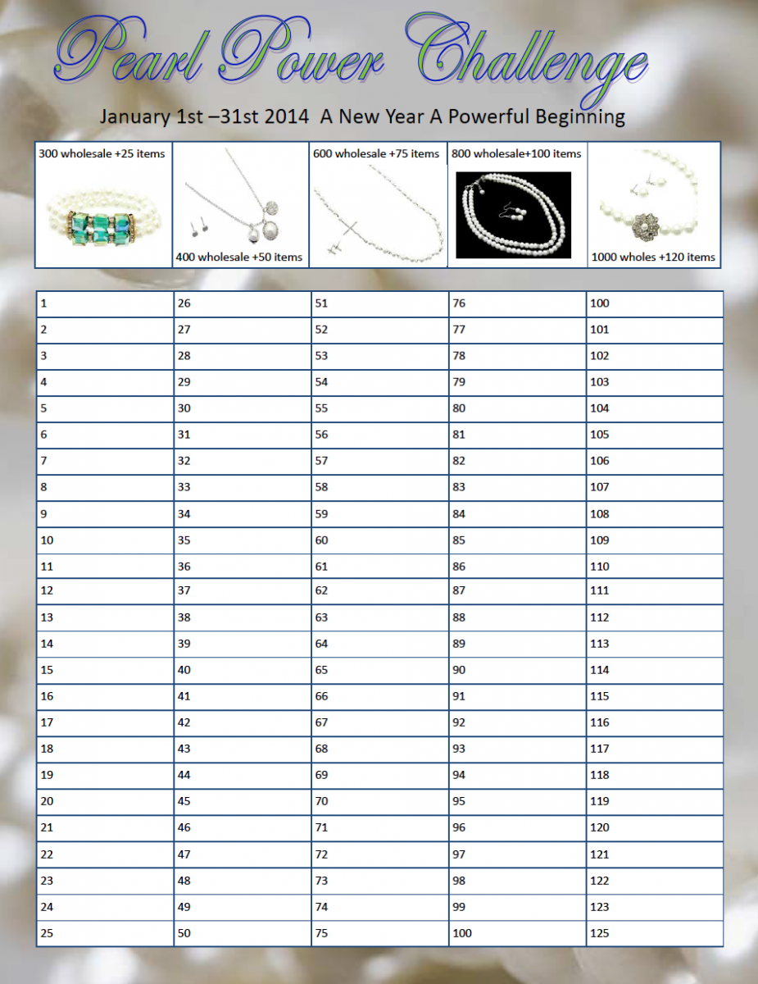Choose the box marked 88
The width and height of the screenshot is (758, 984).
click(517, 618)
